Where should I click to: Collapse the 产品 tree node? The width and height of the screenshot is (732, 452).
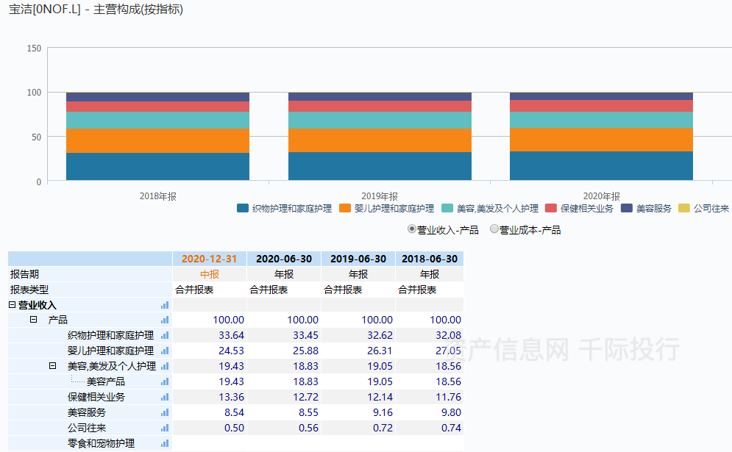click(34, 320)
